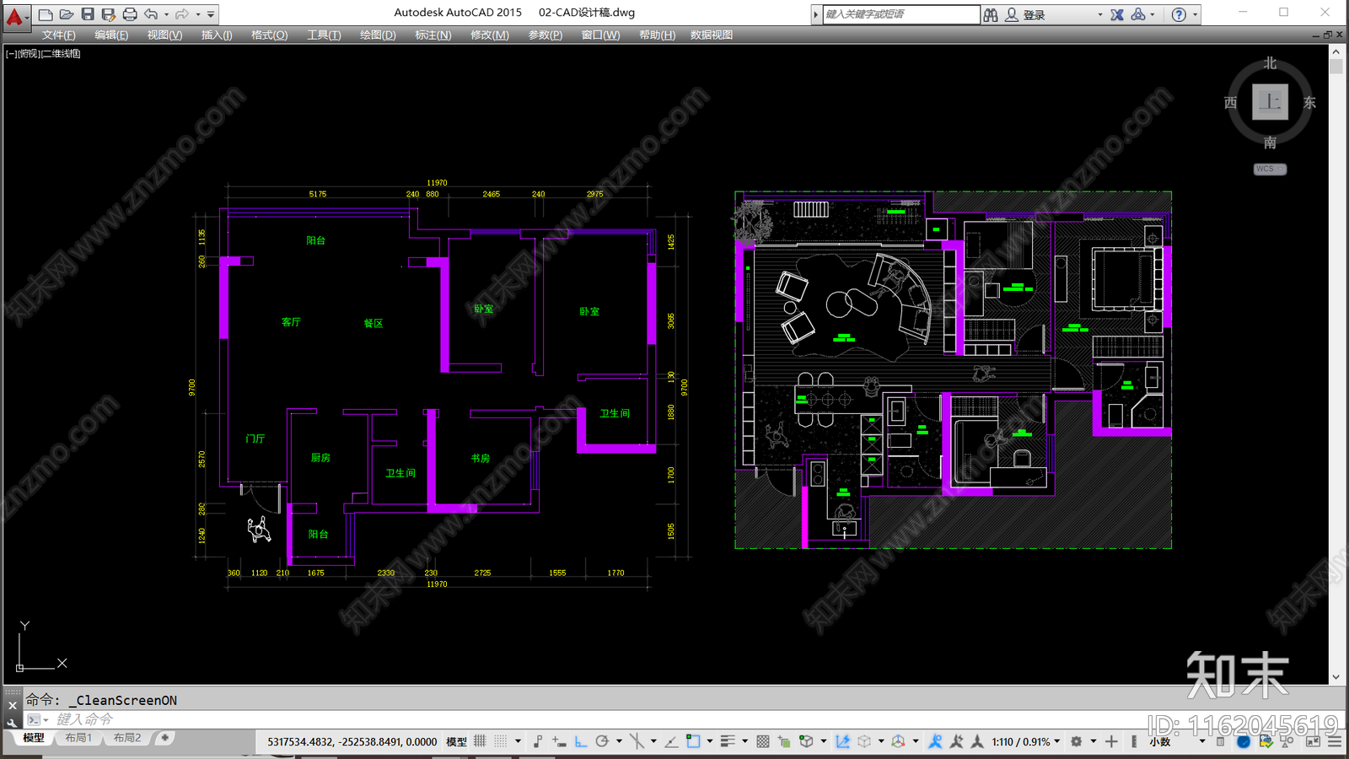Click the add annotation scales icon
1349x759 pixels.
pos(977,741)
